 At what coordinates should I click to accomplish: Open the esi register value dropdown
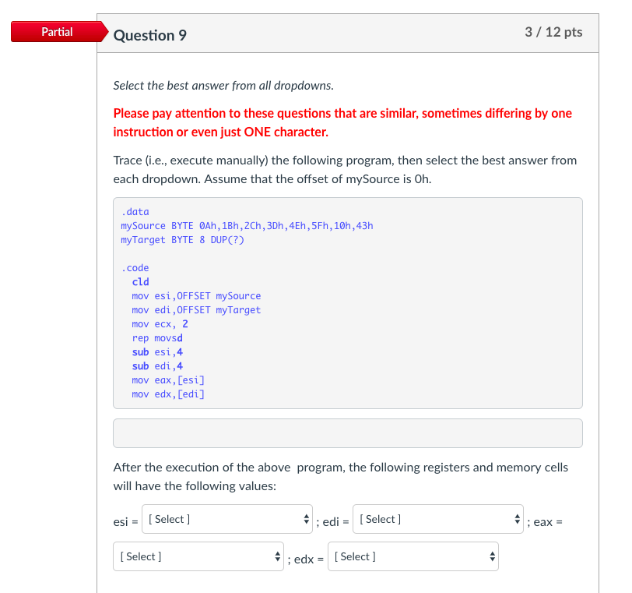226,519
